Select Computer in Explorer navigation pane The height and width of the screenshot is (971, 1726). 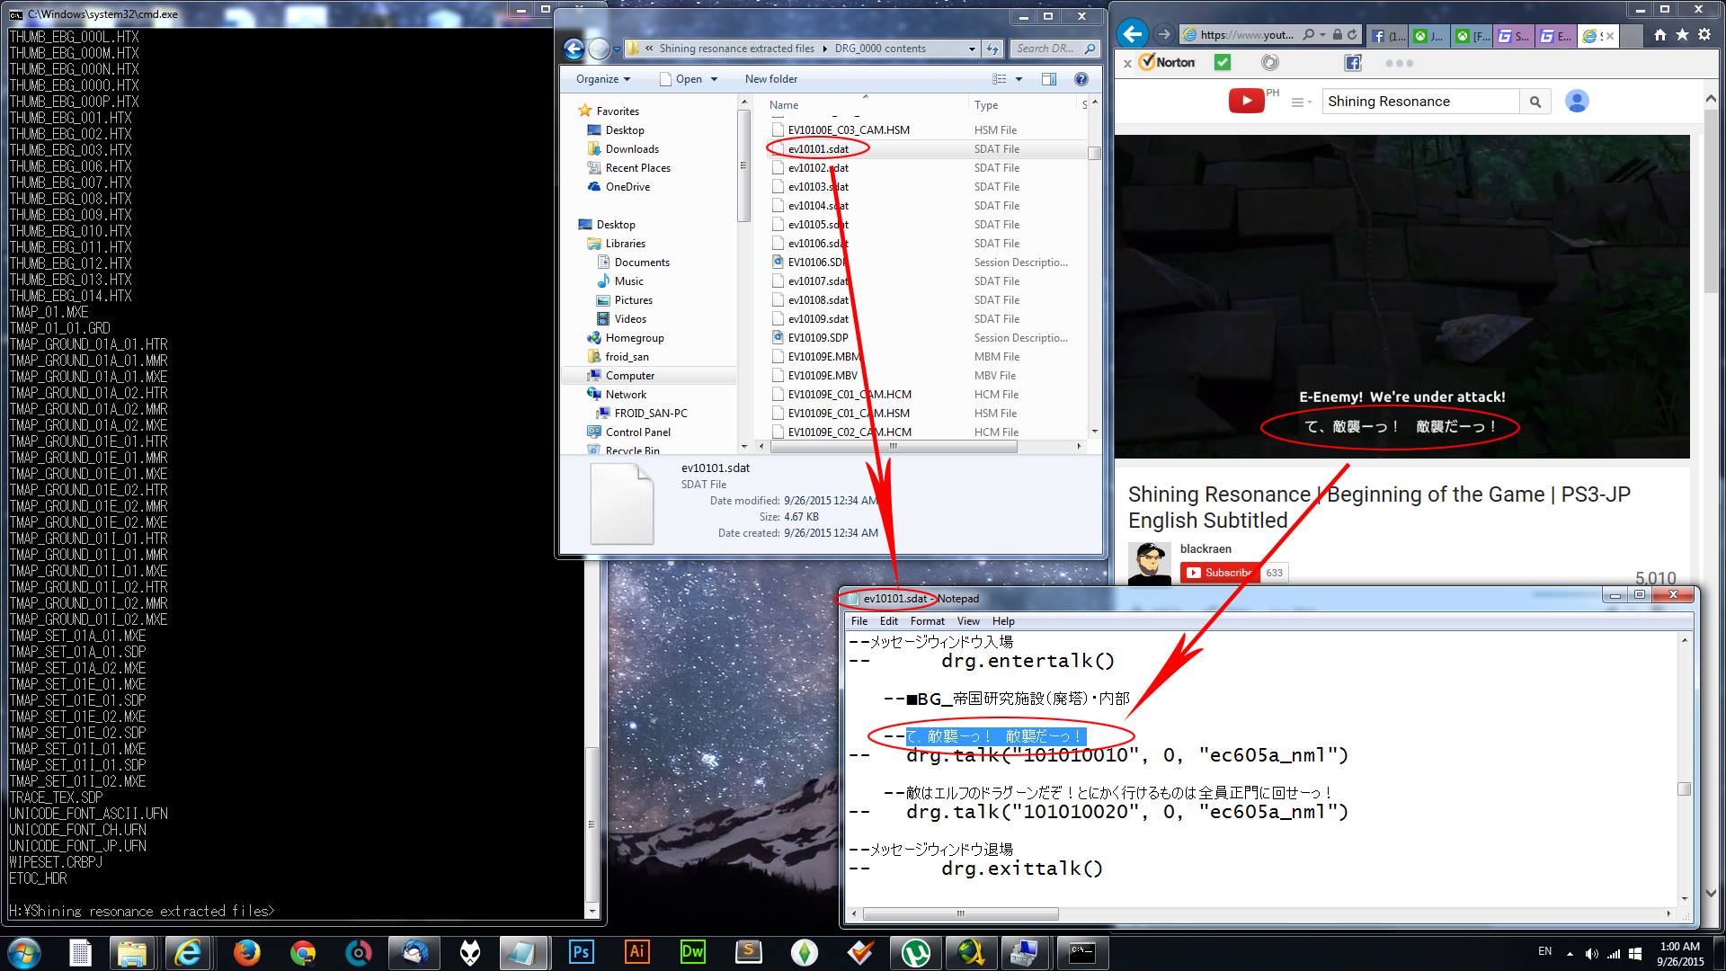[629, 376]
